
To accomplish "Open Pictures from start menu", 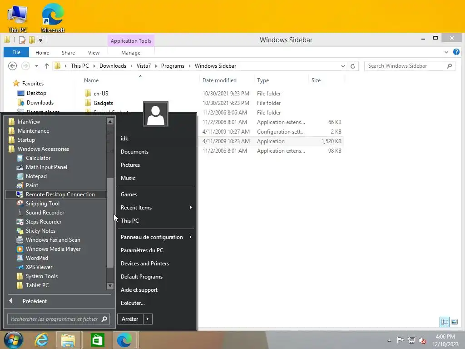I will pyautogui.click(x=130, y=165).
